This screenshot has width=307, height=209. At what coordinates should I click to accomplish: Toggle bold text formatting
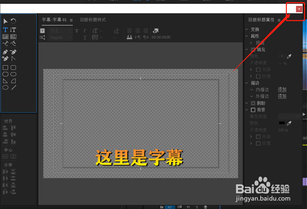(77, 31)
